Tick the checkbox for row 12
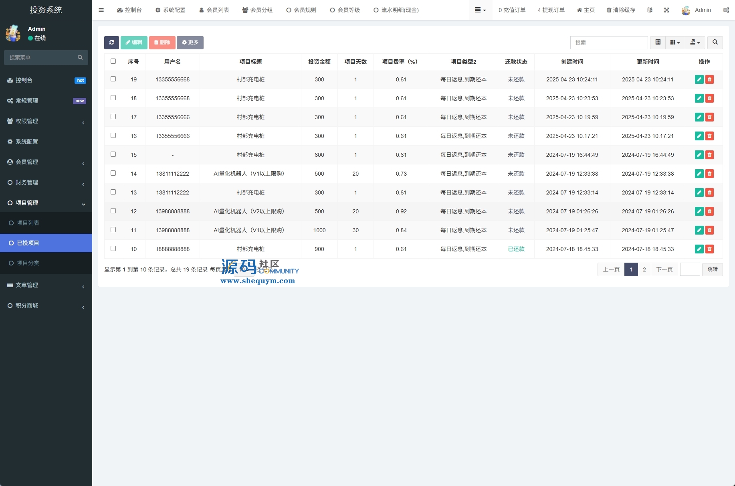 coord(113,211)
